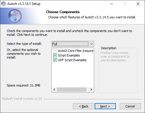Click the AutoIt Core Files checkbox
The width and height of the screenshot is (145, 113).
[x=55, y=51]
